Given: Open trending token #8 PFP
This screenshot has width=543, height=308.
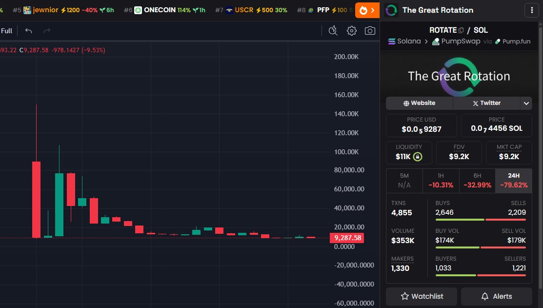Looking at the screenshot, I should coord(325,10).
